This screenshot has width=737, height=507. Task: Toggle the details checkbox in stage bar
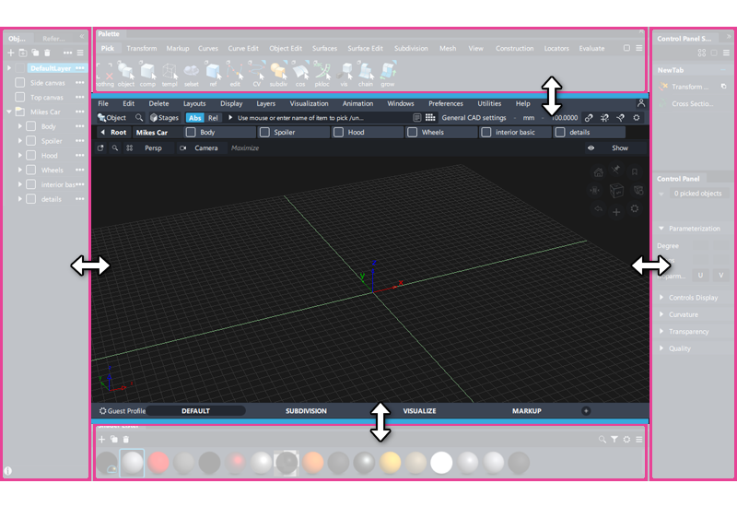[560, 133]
